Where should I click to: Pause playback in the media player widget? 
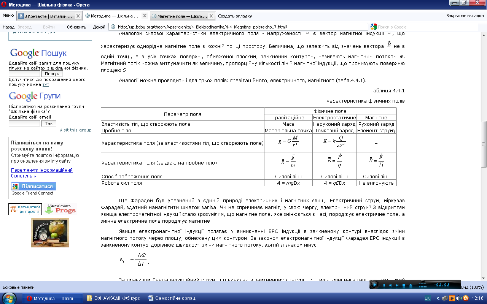tap(384, 285)
